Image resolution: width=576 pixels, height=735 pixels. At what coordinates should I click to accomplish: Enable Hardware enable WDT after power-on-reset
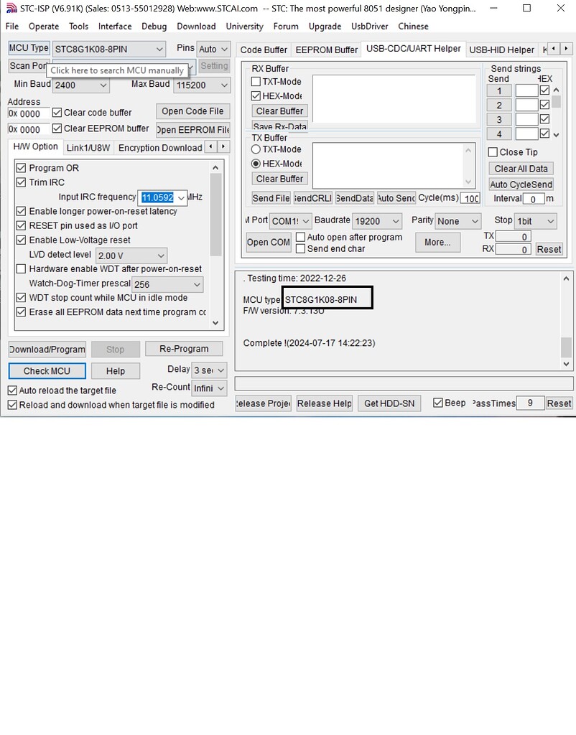pos(21,269)
